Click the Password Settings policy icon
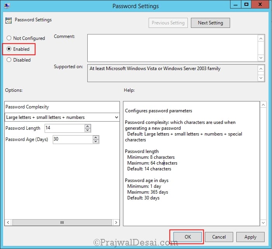 [9, 20]
